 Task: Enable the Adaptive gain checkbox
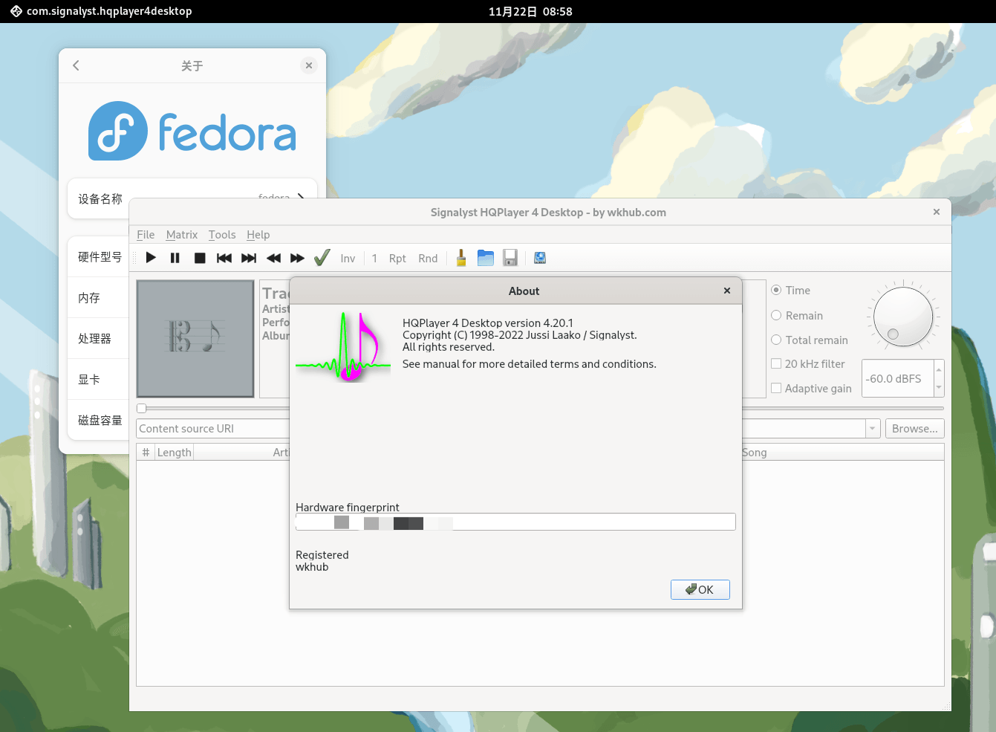coord(776,389)
